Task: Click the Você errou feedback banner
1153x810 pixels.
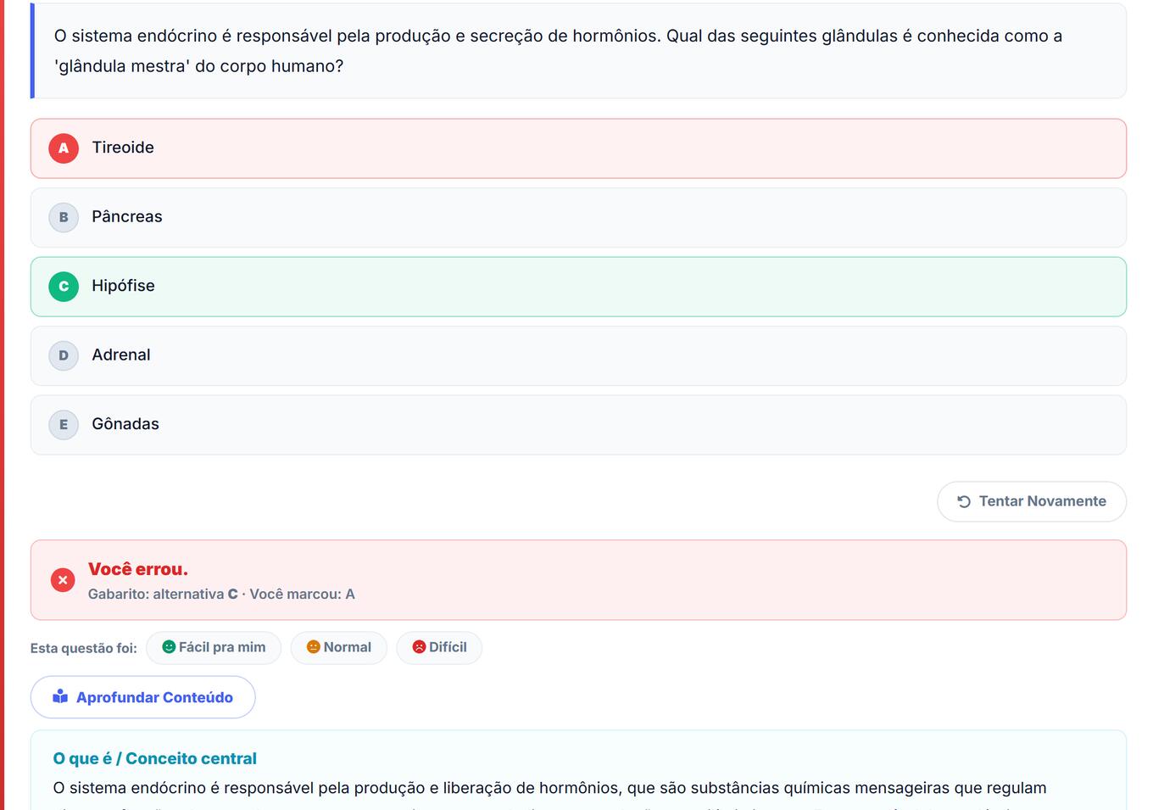Action: click(x=578, y=580)
